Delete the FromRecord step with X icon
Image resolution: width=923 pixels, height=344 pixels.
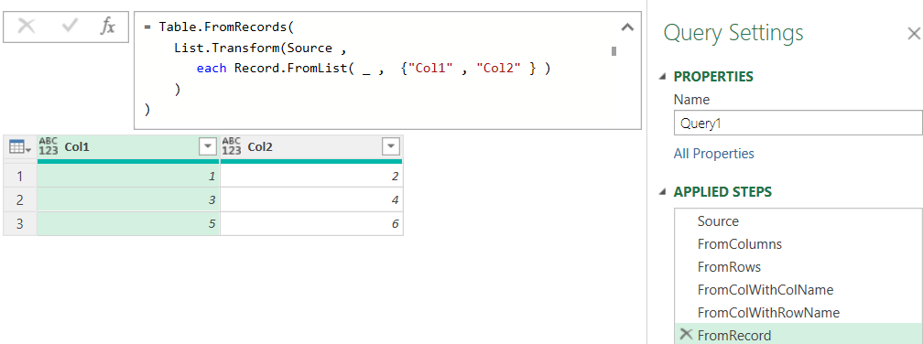(686, 335)
